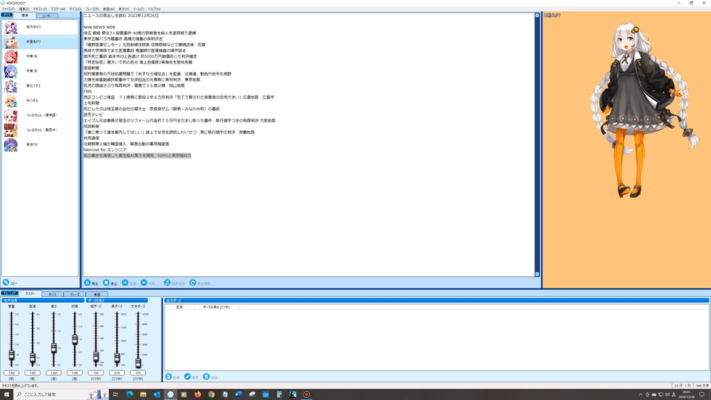Select the 結月ゆかり voice character icon
This screenshot has height=400, width=711.
click(x=11, y=27)
